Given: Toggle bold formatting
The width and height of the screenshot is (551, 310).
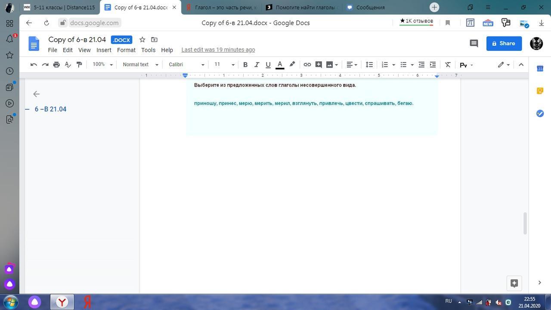Looking at the screenshot, I should [245, 65].
